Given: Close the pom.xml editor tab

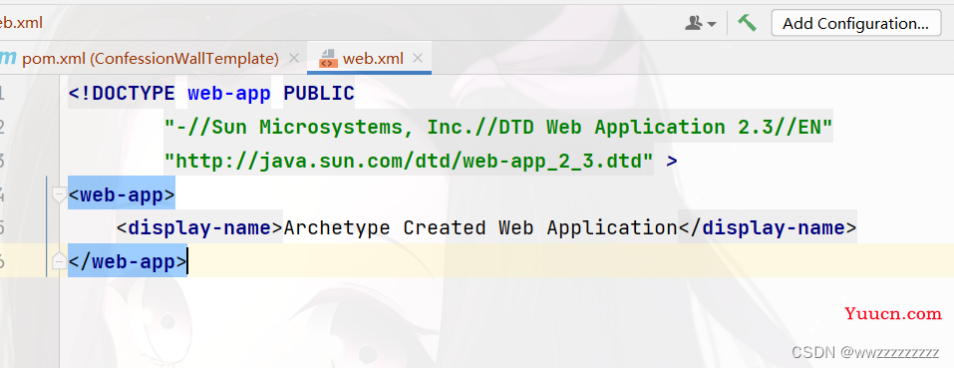Looking at the screenshot, I should point(294,59).
